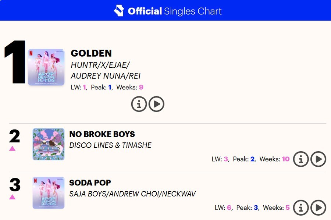Screen dimensions: 331x220
Task: Open Disco Lines & Tinashe artist link
Action: pos(110,145)
